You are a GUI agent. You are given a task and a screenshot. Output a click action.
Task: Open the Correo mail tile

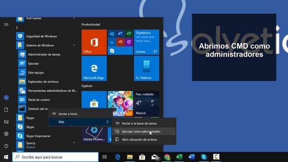[x=147, y=42]
